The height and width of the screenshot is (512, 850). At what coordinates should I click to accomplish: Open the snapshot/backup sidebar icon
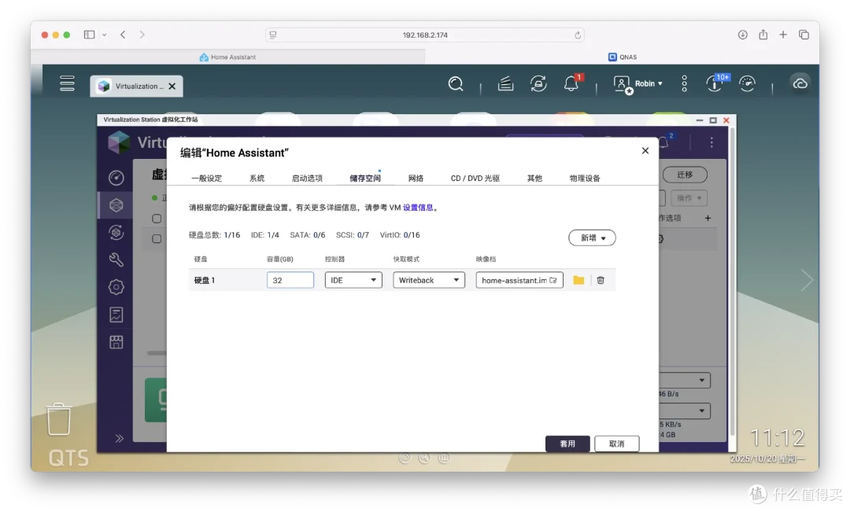(x=116, y=233)
